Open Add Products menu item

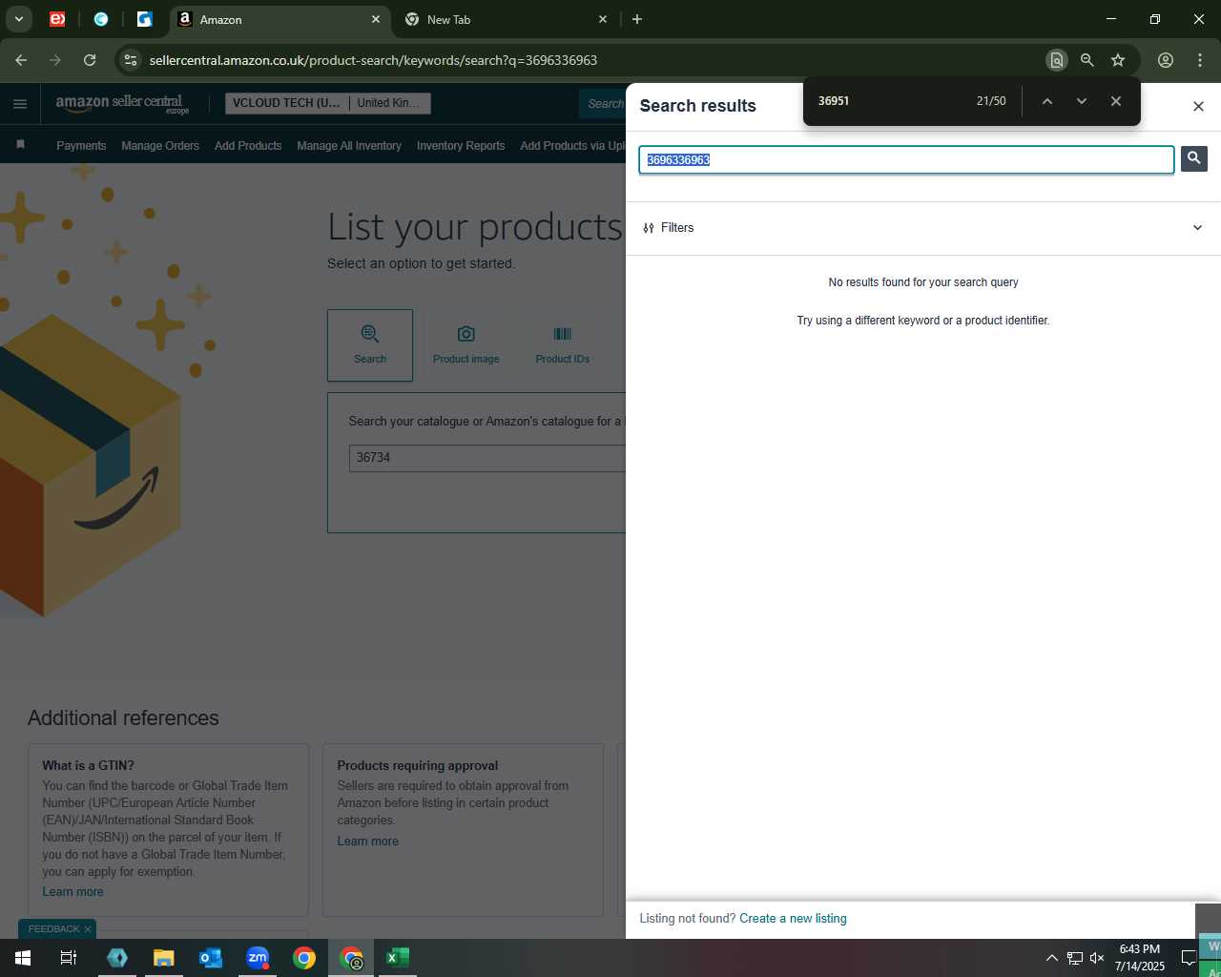tap(248, 146)
